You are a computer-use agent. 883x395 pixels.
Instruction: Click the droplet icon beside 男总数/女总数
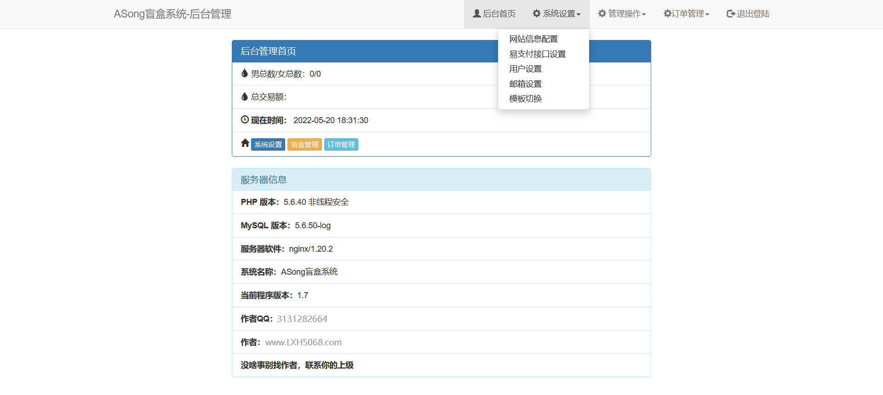pyautogui.click(x=245, y=73)
